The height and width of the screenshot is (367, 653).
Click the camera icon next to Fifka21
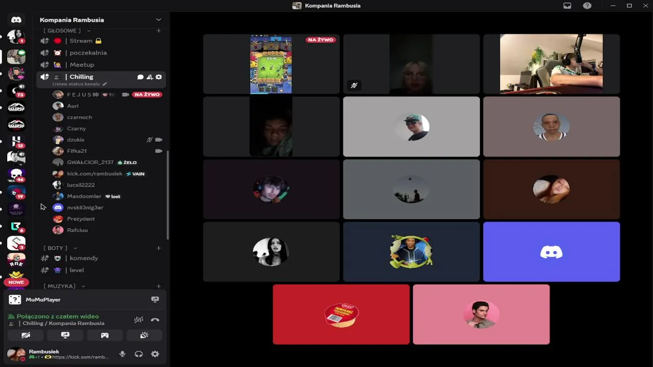click(159, 151)
